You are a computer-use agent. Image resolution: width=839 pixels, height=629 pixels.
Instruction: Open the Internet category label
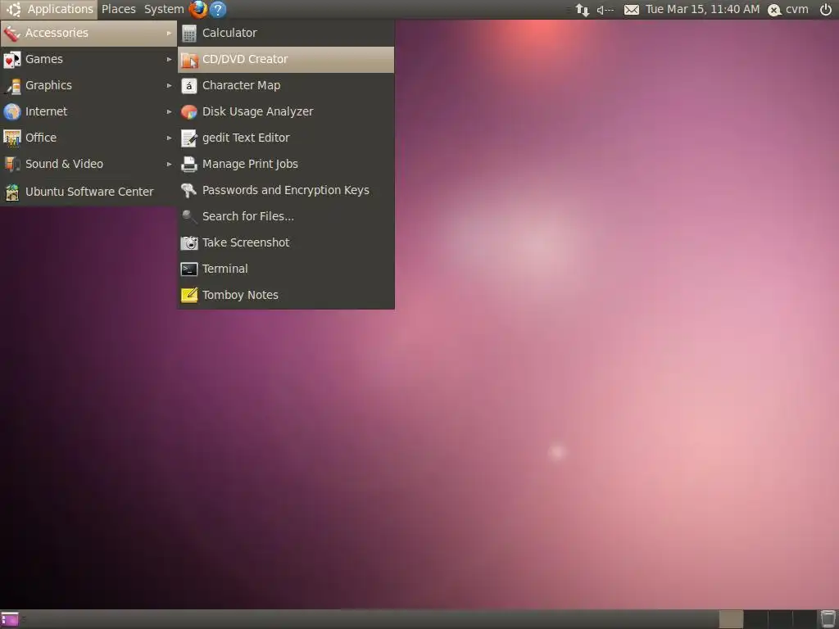(x=47, y=111)
